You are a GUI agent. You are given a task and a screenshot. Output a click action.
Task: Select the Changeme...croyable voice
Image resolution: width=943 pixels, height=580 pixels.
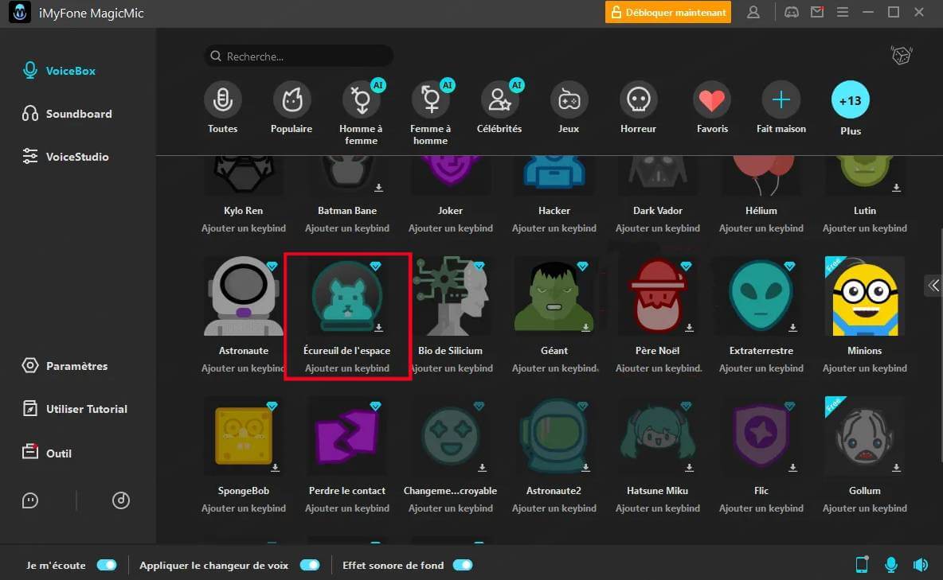[x=451, y=436]
